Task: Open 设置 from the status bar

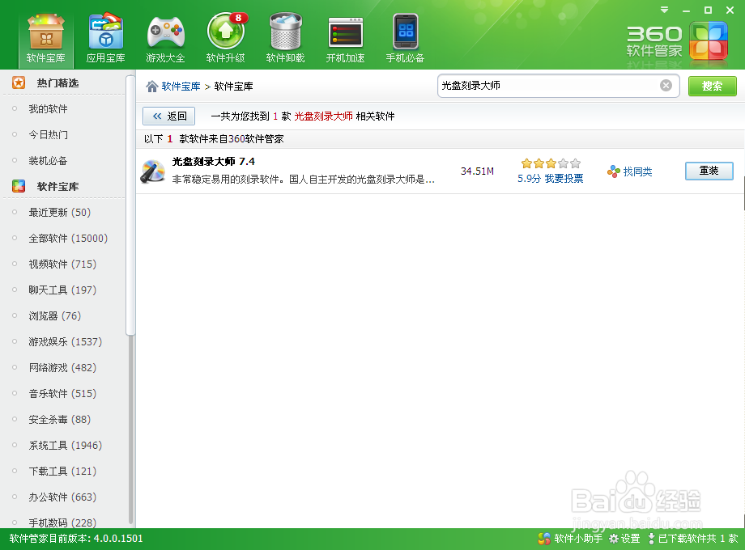Action: coord(625,539)
